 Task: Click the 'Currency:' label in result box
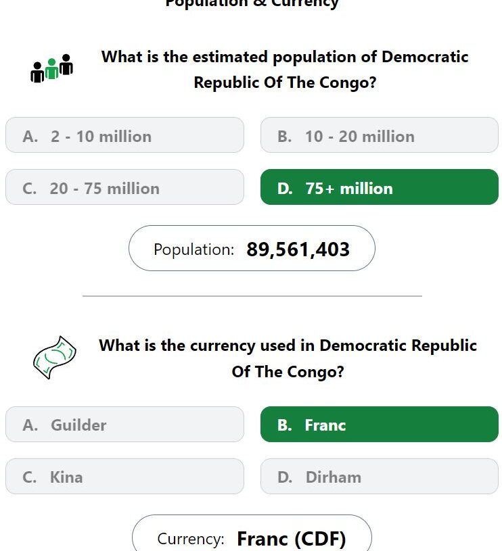(x=191, y=539)
